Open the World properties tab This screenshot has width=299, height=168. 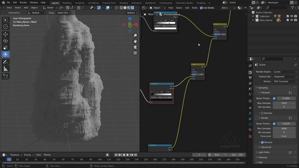[250, 94]
